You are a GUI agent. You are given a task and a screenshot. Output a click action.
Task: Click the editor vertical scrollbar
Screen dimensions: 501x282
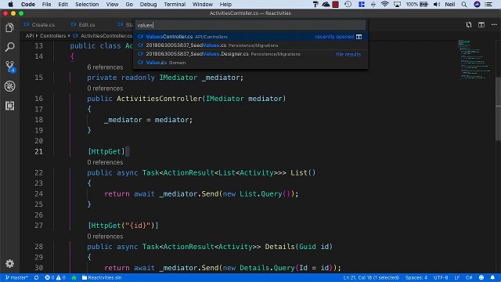(498, 109)
